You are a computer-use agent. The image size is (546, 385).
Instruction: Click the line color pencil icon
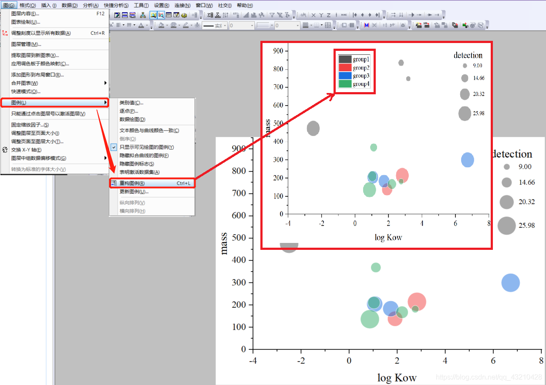pyautogui.click(x=186, y=25)
